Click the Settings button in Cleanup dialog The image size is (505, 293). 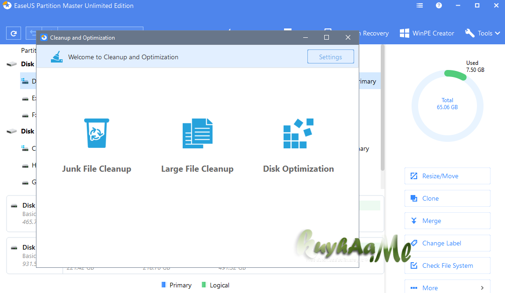[x=330, y=56]
